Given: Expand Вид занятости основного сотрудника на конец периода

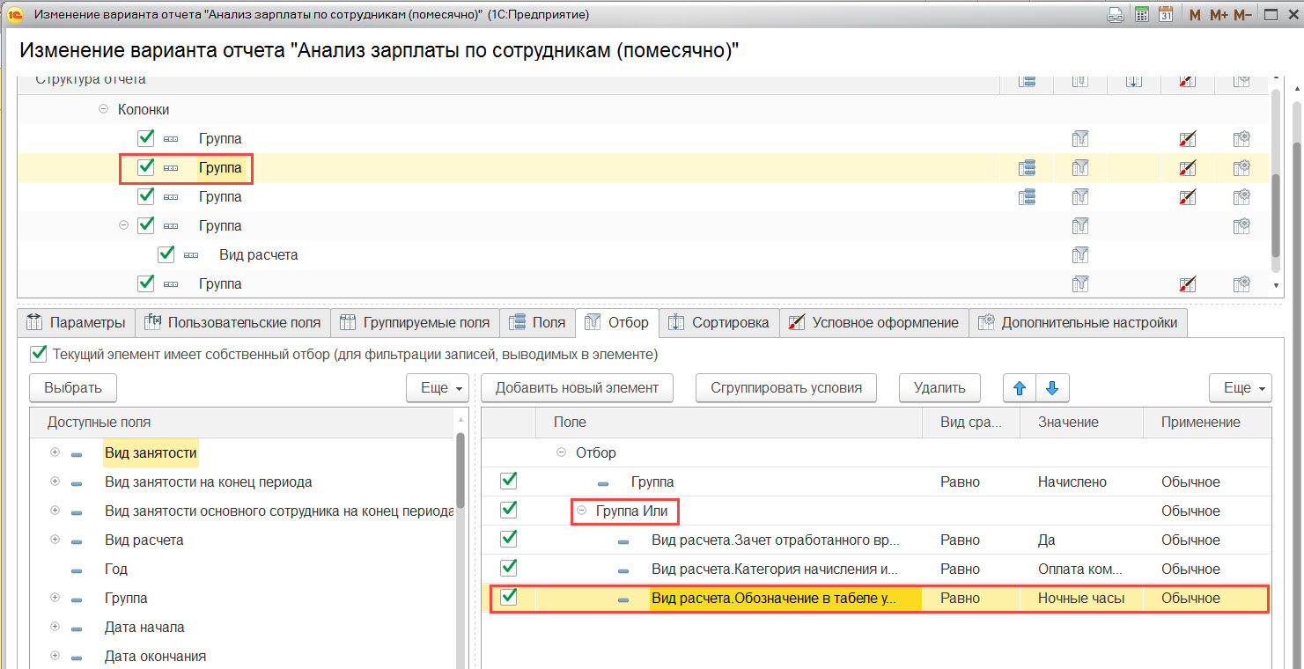Looking at the screenshot, I should [x=55, y=511].
